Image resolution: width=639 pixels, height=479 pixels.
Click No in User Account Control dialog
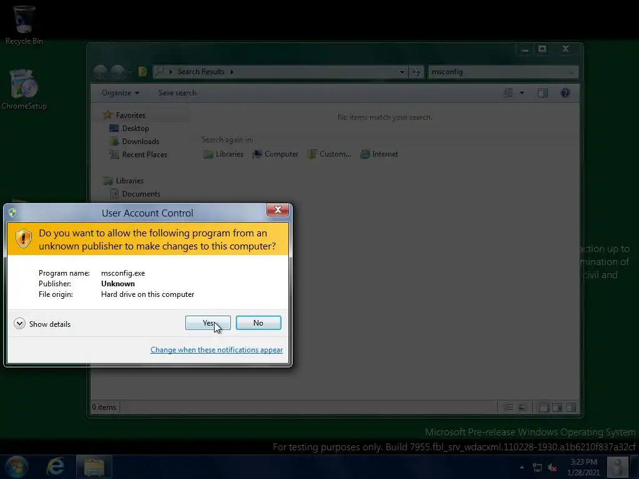tap(258, 323)
